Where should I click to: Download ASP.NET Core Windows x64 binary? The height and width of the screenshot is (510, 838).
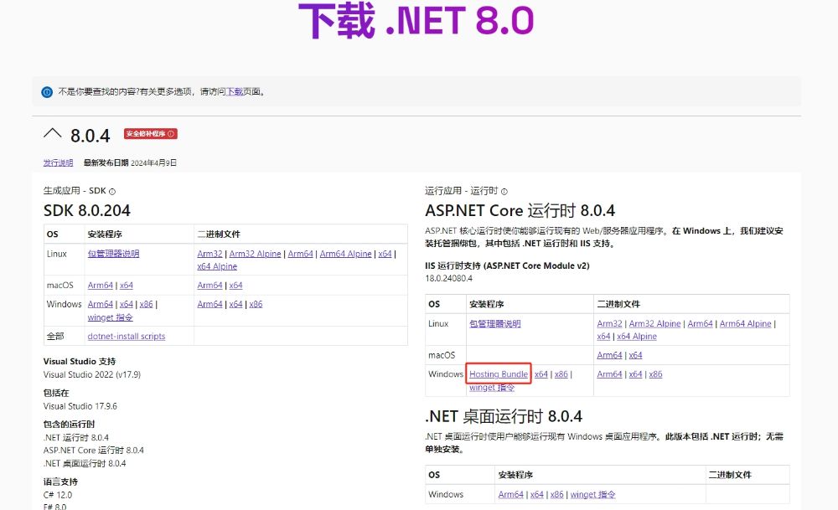click(x=635, y=374)
